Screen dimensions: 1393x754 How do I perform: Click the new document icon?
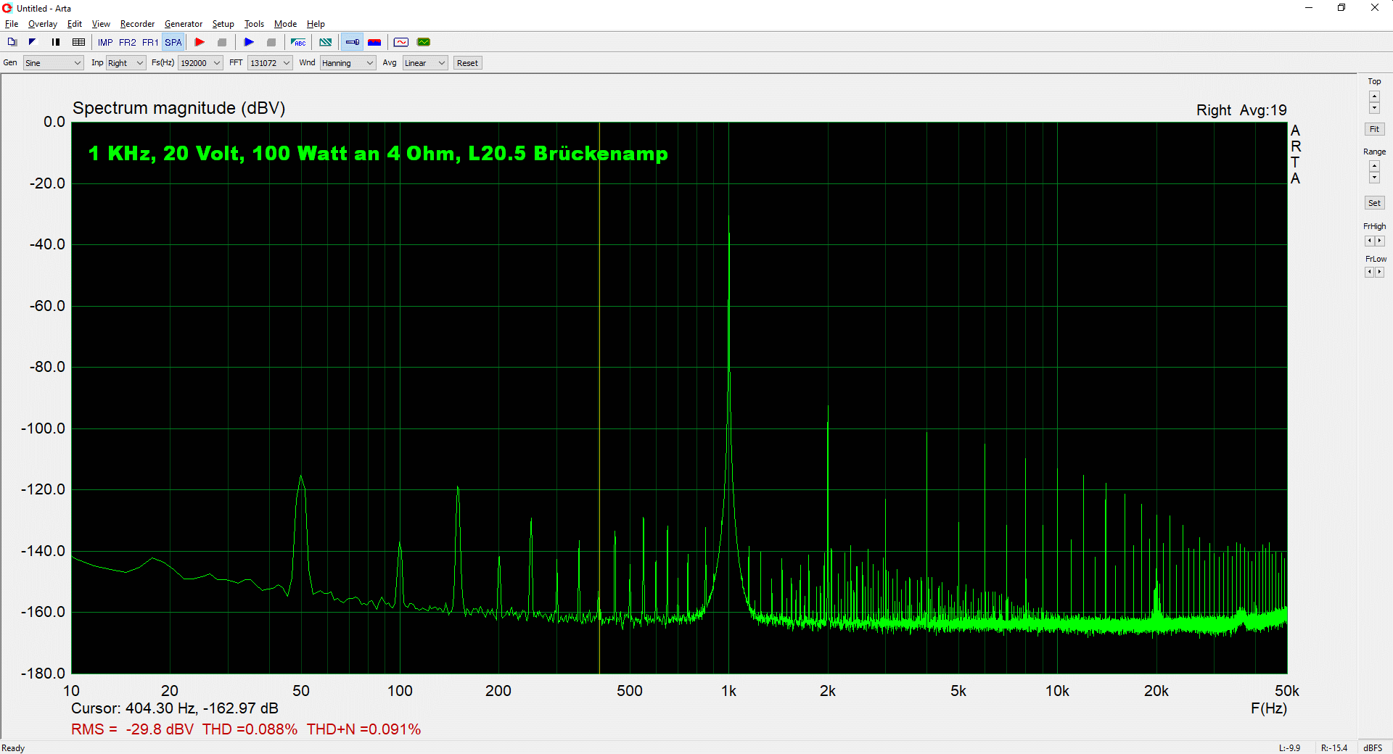[12, 42]
